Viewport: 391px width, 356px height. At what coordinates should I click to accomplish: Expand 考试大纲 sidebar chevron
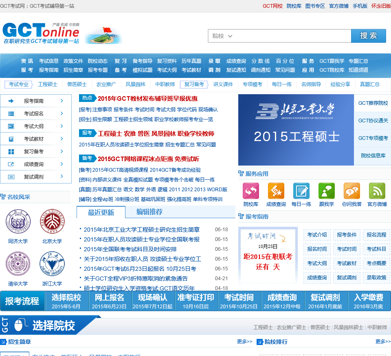tap(62, 126)
